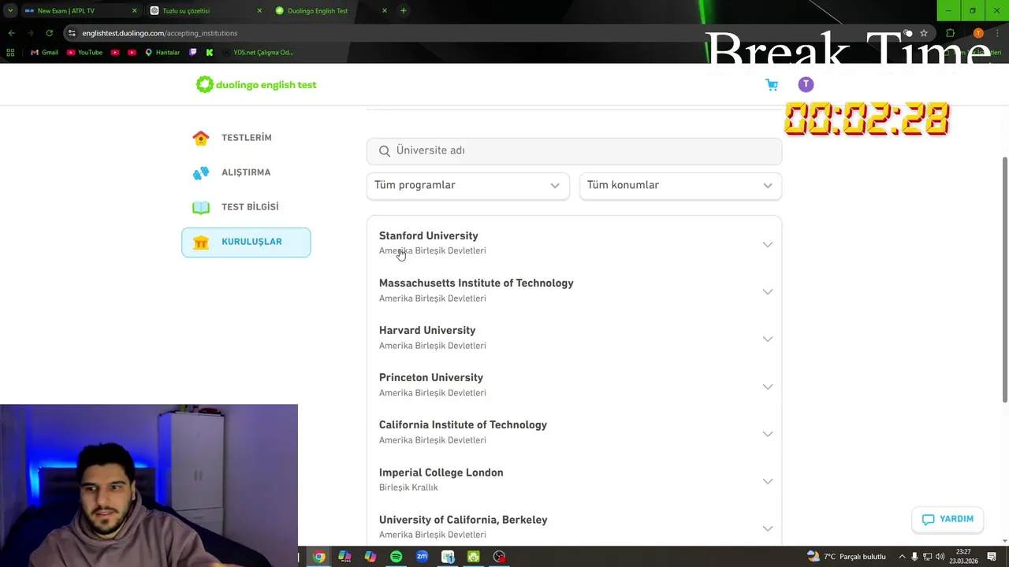Expand the California Institute of Technology entry
This screenshot has height=567, width=1009.
pos(768,434)
